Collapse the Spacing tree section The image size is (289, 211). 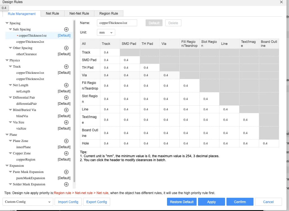pos(7,23)
